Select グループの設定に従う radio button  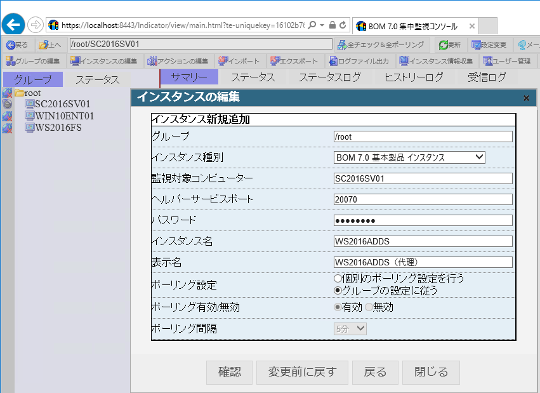coord(338,290)
